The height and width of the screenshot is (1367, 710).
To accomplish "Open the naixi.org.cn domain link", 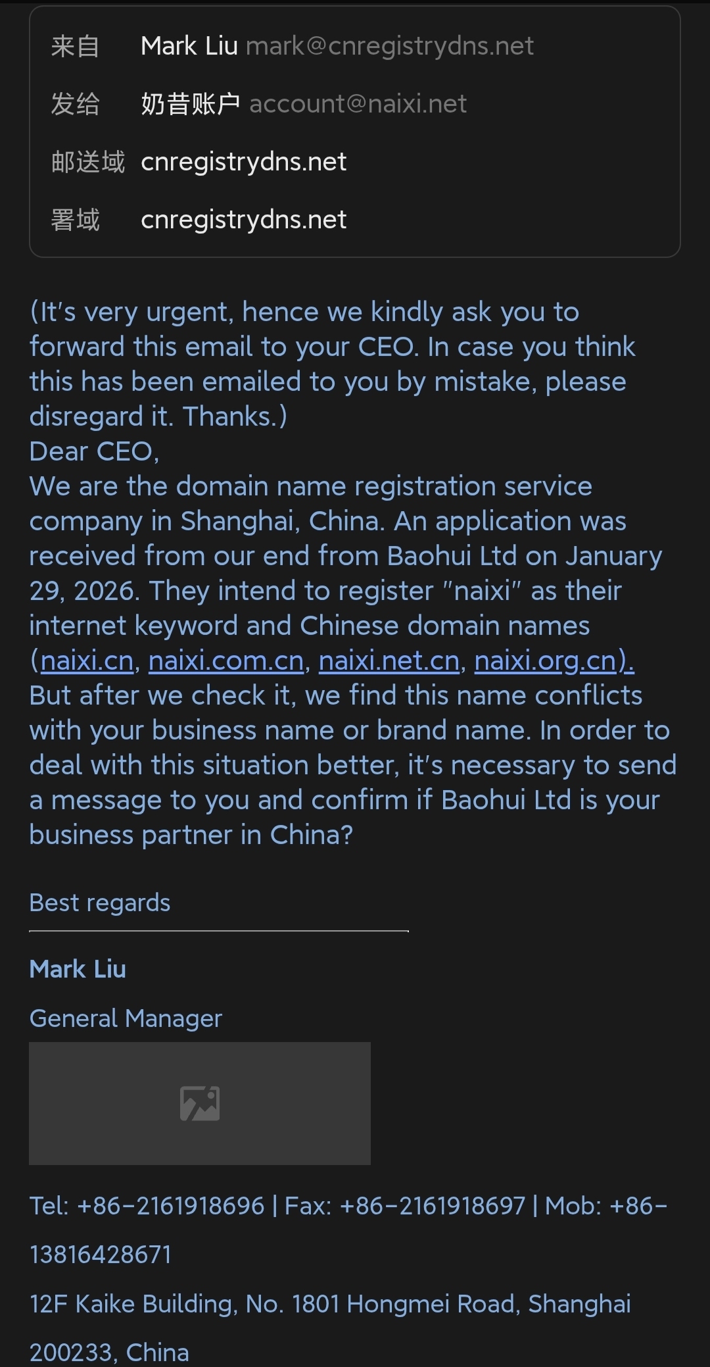I will 546,660.
